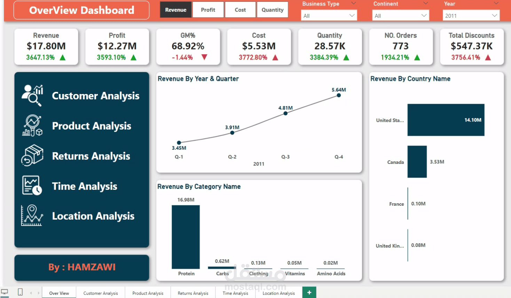
Task: Click the Carbs category column
Action: pyautogui.click(x=222, y=268)
